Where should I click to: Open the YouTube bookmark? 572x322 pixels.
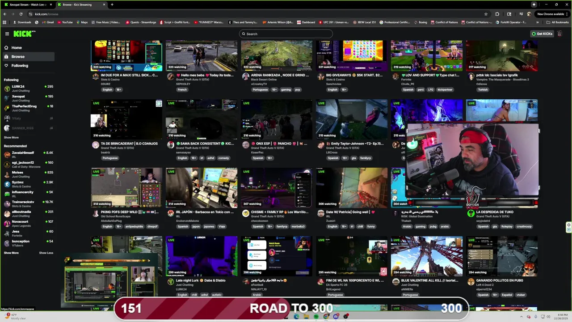[x=65, y=22]
